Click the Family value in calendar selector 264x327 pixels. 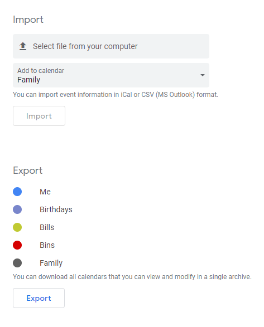tap(29, 80)
